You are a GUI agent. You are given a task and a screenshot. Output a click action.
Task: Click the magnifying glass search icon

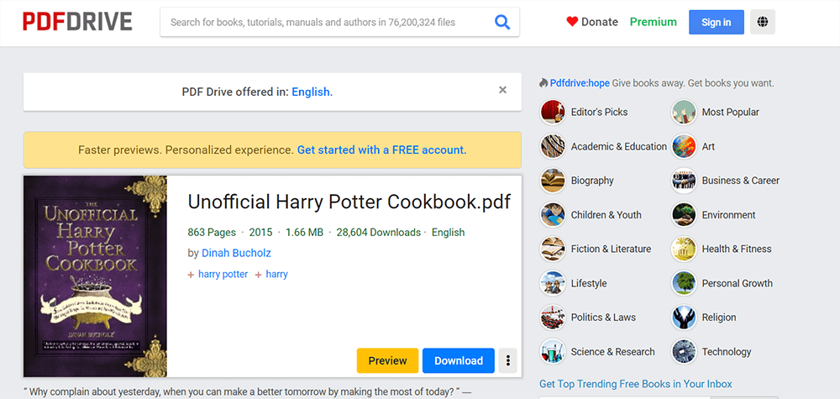click(502, 23)
